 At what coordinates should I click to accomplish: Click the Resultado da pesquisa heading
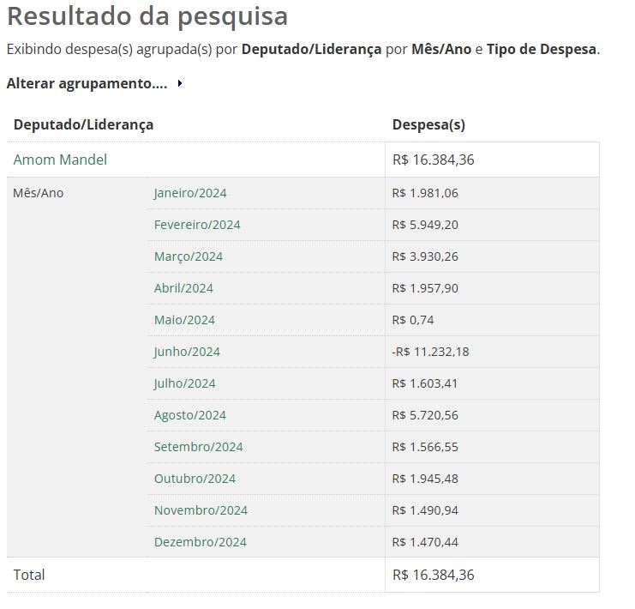pyautogui.click(x=147, y=16)
